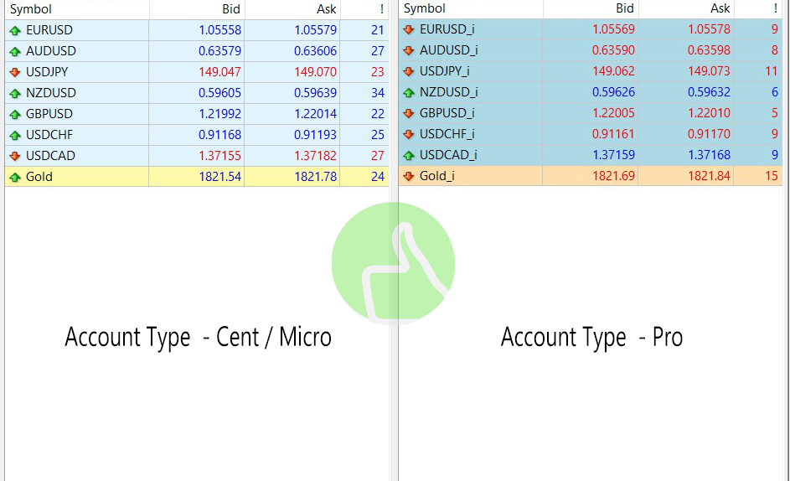Select the USDJPY_i symbol name
Screen dimensions: 790x481
coord(445,71)
